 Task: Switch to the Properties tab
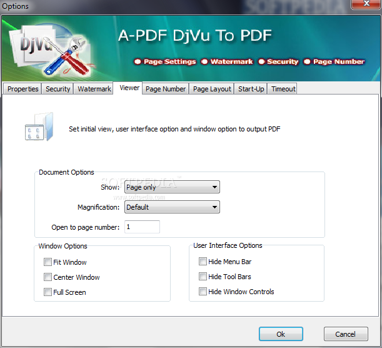coord(23,89)
